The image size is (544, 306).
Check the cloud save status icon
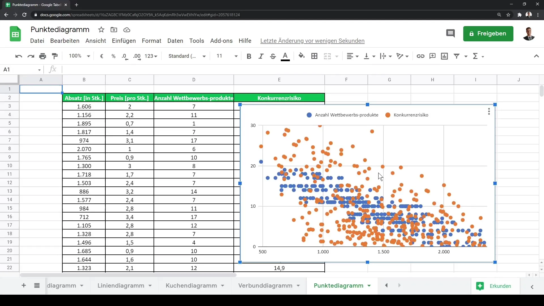click(127, 30)
